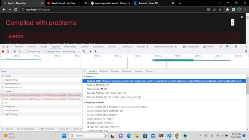Enable the Preserve log checkbox
The image size is (249, 140).
[26, 51]
